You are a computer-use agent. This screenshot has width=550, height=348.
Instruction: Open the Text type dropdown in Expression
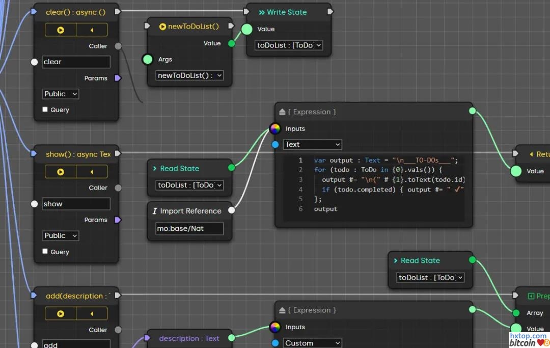point(312,144)
